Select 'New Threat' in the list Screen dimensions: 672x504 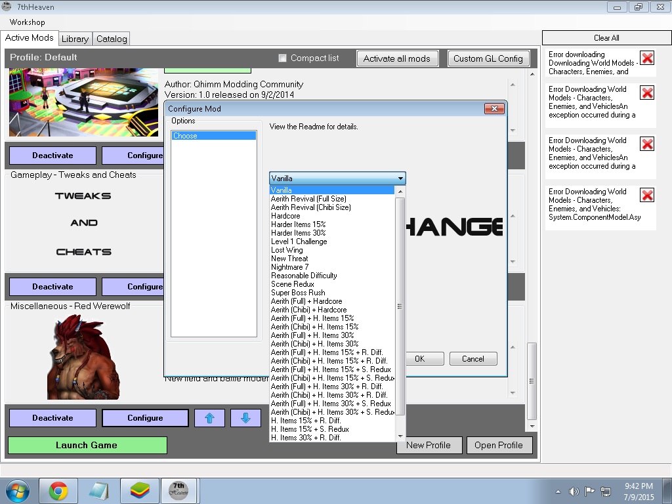(x=332, y=259)
